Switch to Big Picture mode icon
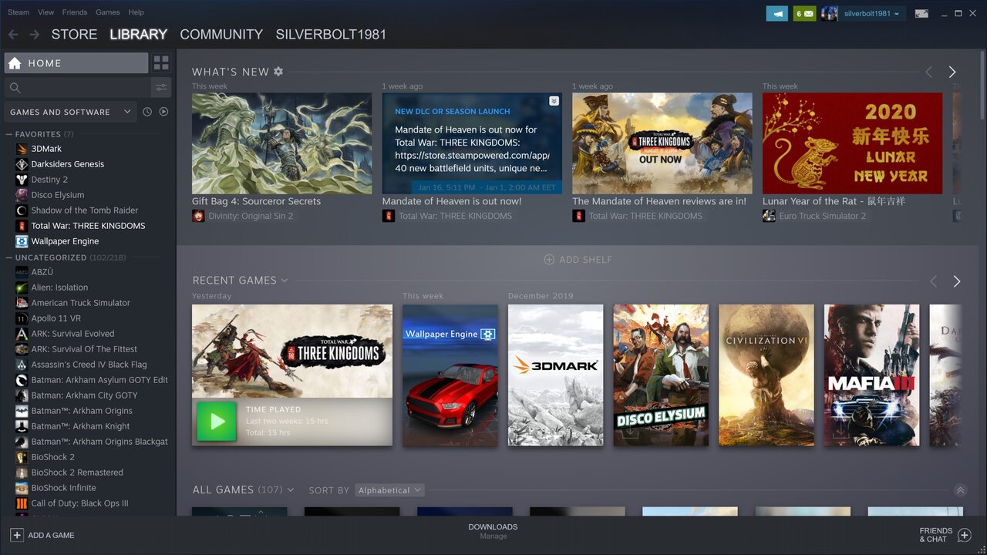Image resolution: width=987 pixels, height=555 pixels. [x=921, y=13]
